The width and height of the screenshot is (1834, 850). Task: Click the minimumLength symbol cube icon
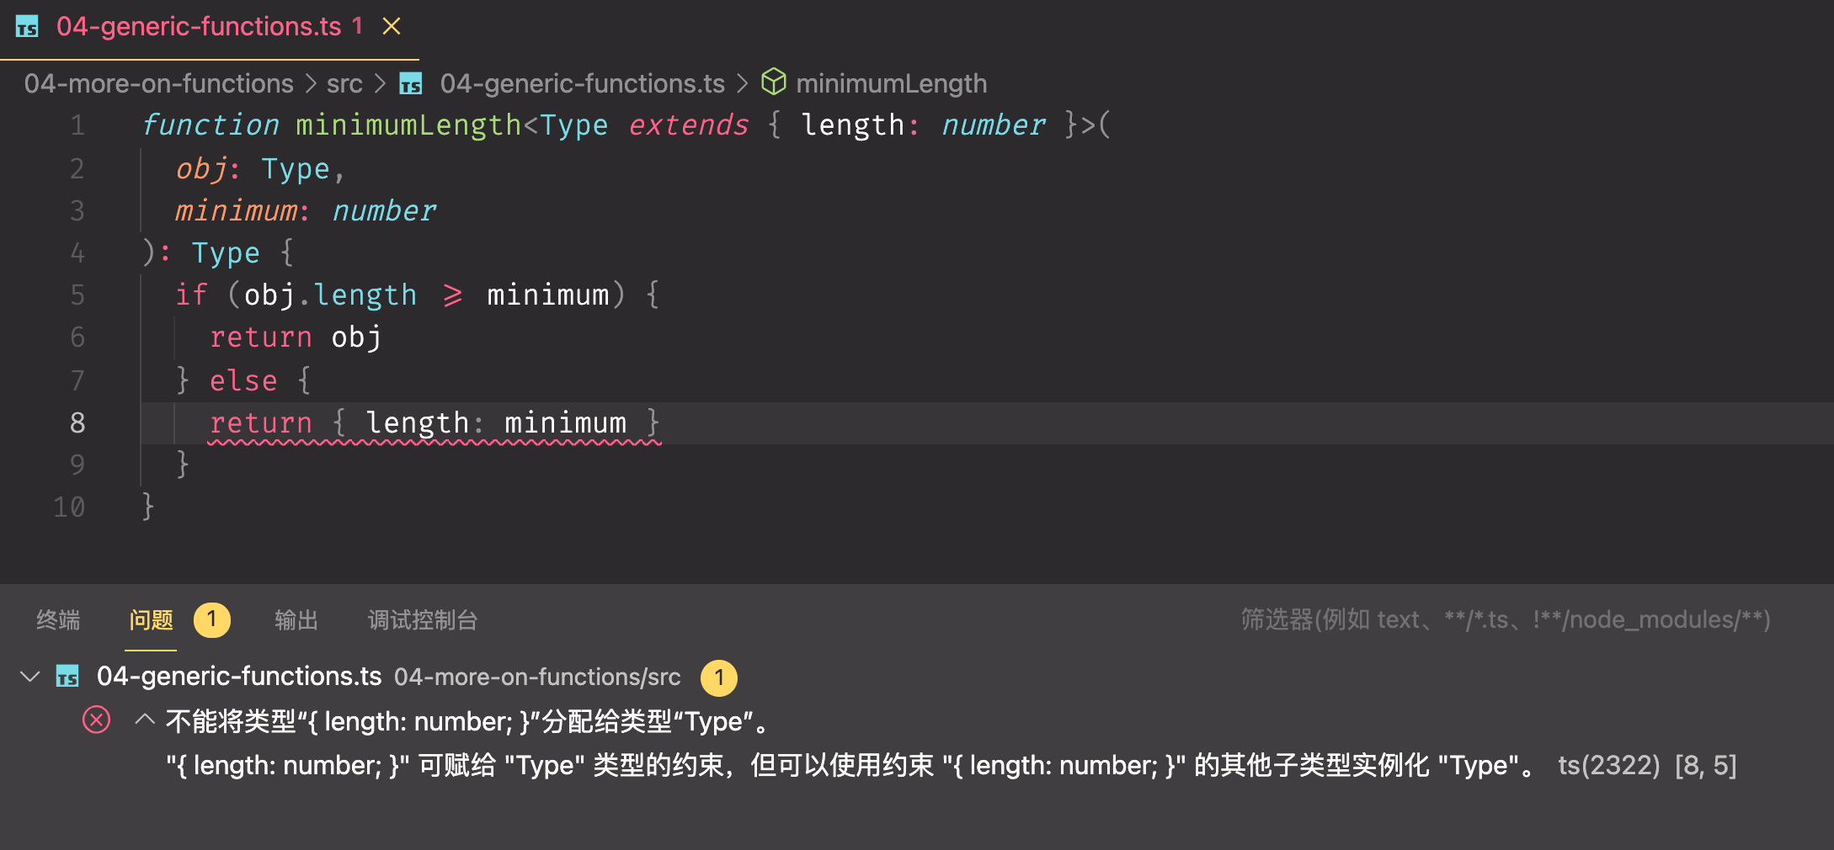tap(774, 82)
